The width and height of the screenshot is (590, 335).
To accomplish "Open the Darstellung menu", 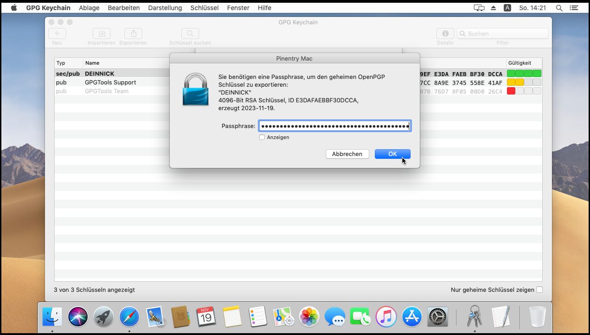I will (165, 8).
